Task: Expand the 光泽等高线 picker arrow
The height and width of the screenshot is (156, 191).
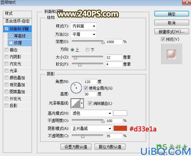Action: [x=82, y=103]
